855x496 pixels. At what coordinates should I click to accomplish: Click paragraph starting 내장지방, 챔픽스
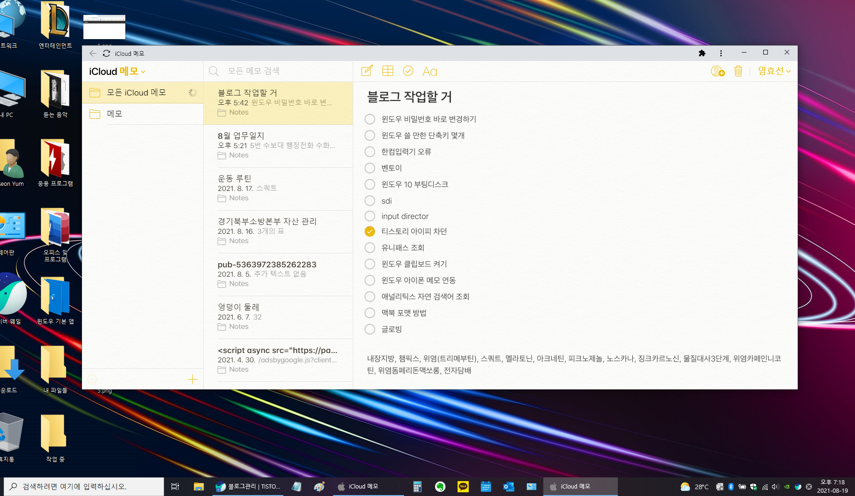pyautogui.click(x=574, y=365)
